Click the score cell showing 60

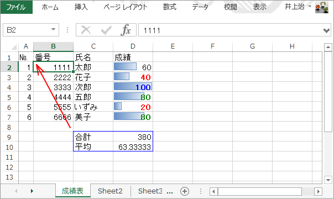pyautogui.click(x=133, y=67)
